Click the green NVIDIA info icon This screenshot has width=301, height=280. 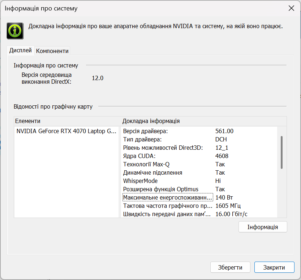pos(15,31)
